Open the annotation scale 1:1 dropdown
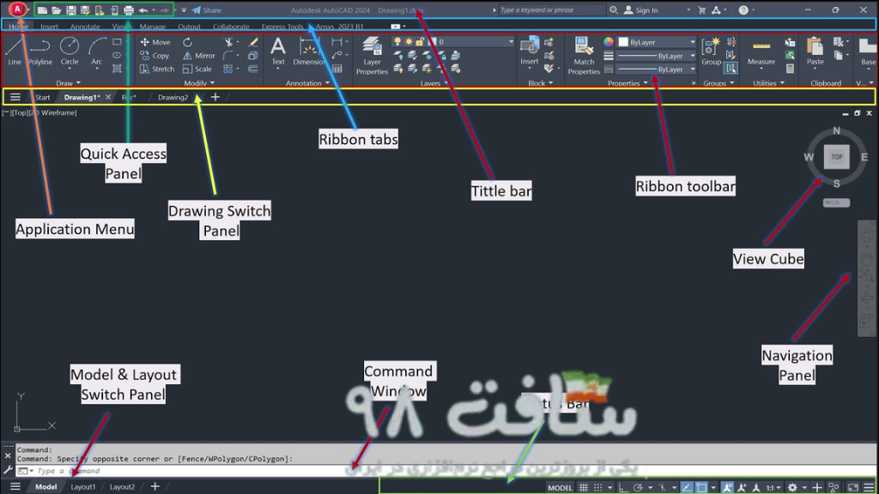Screen dimensions: 879x494 [x=773, y=487]
